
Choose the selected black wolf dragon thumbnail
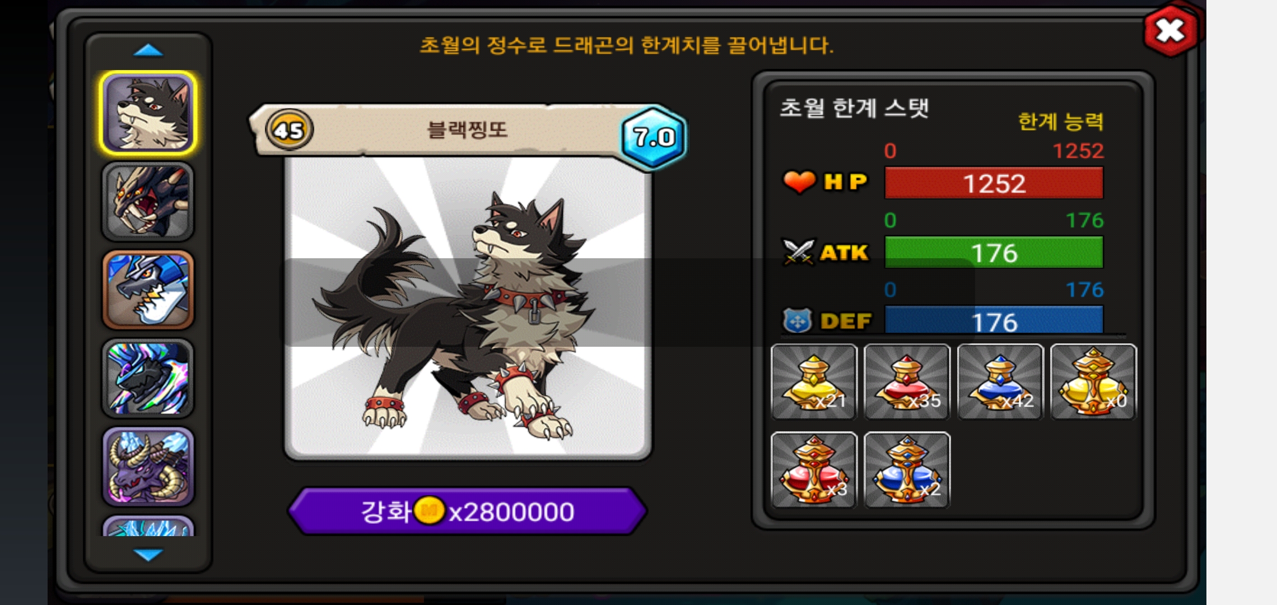coord(148,113)
